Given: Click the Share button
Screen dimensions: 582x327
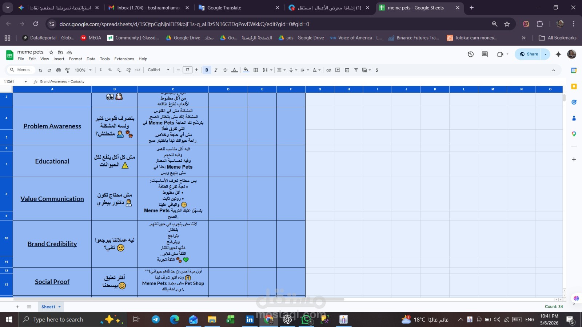Looking at the screenshot, I should 529,54.
